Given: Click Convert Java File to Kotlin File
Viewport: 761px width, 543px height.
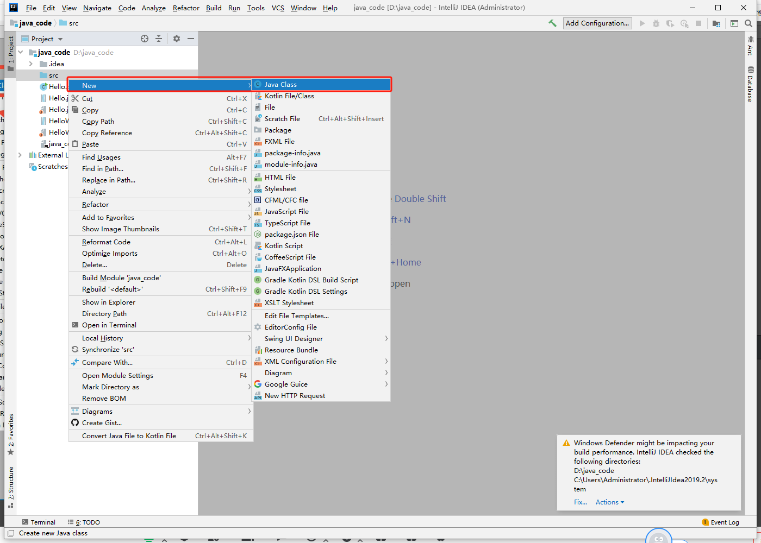Looking at the screenshot, I should [x=161, y=436].
